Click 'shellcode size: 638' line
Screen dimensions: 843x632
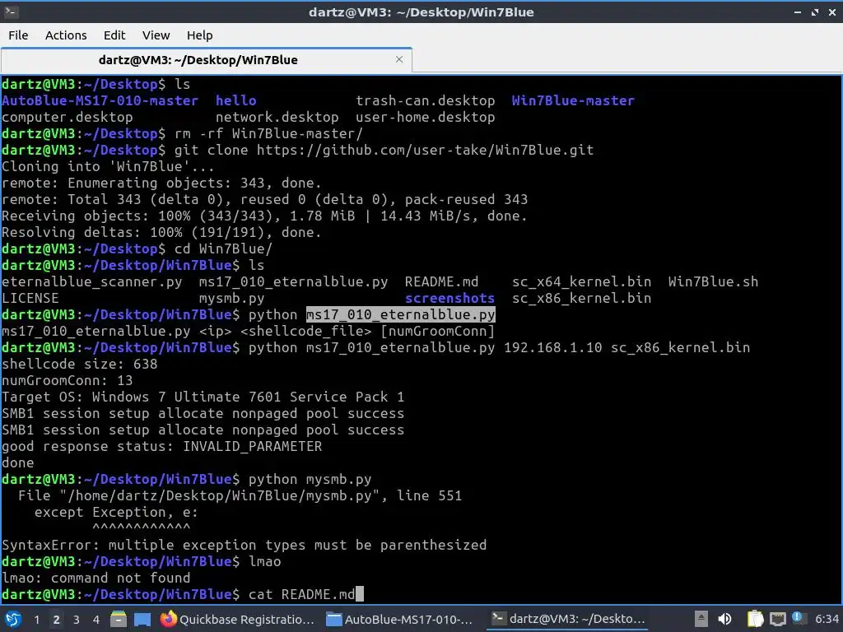80,364
